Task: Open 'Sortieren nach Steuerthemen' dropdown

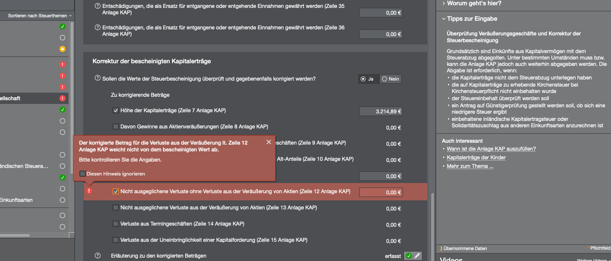Action: coord(40,16)
